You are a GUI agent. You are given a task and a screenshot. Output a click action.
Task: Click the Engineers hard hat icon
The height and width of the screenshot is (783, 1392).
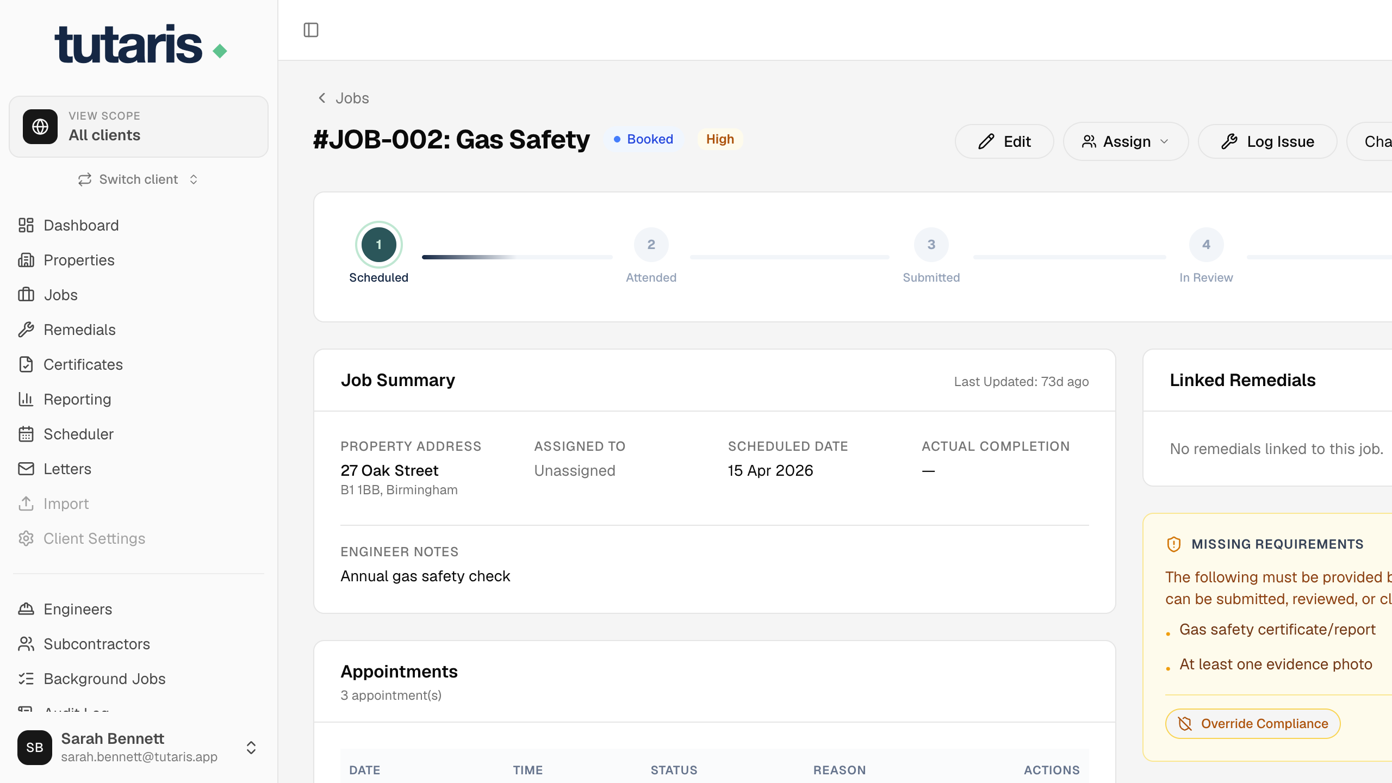pos(26,609)
